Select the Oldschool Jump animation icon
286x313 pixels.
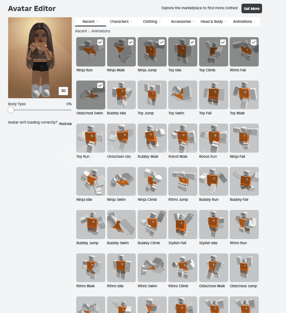click(244, 268)
